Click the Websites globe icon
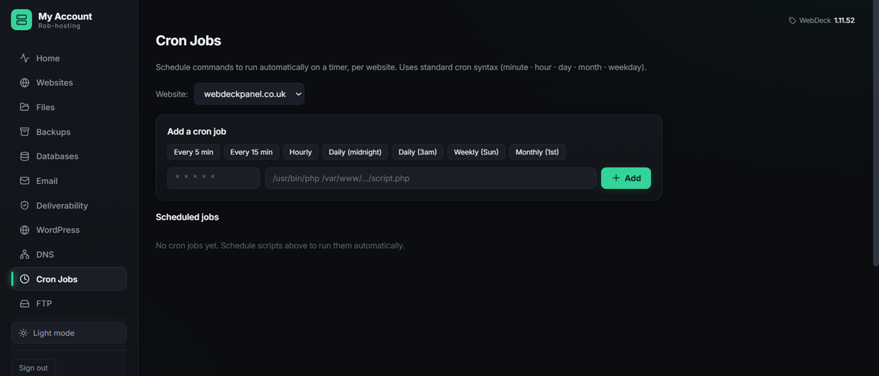 coord(25,82)
